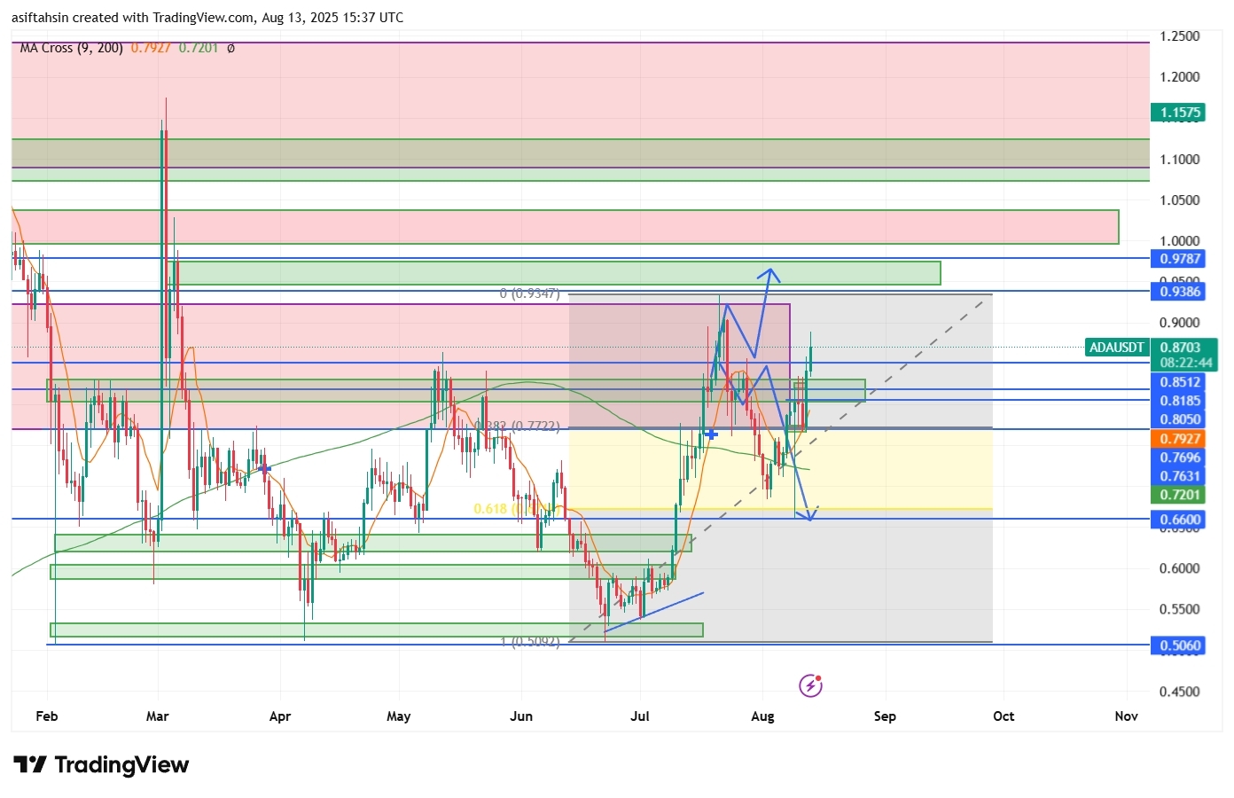Click the Sep label on the time axis
The image size is (1234, 798).
coord(885,716)
